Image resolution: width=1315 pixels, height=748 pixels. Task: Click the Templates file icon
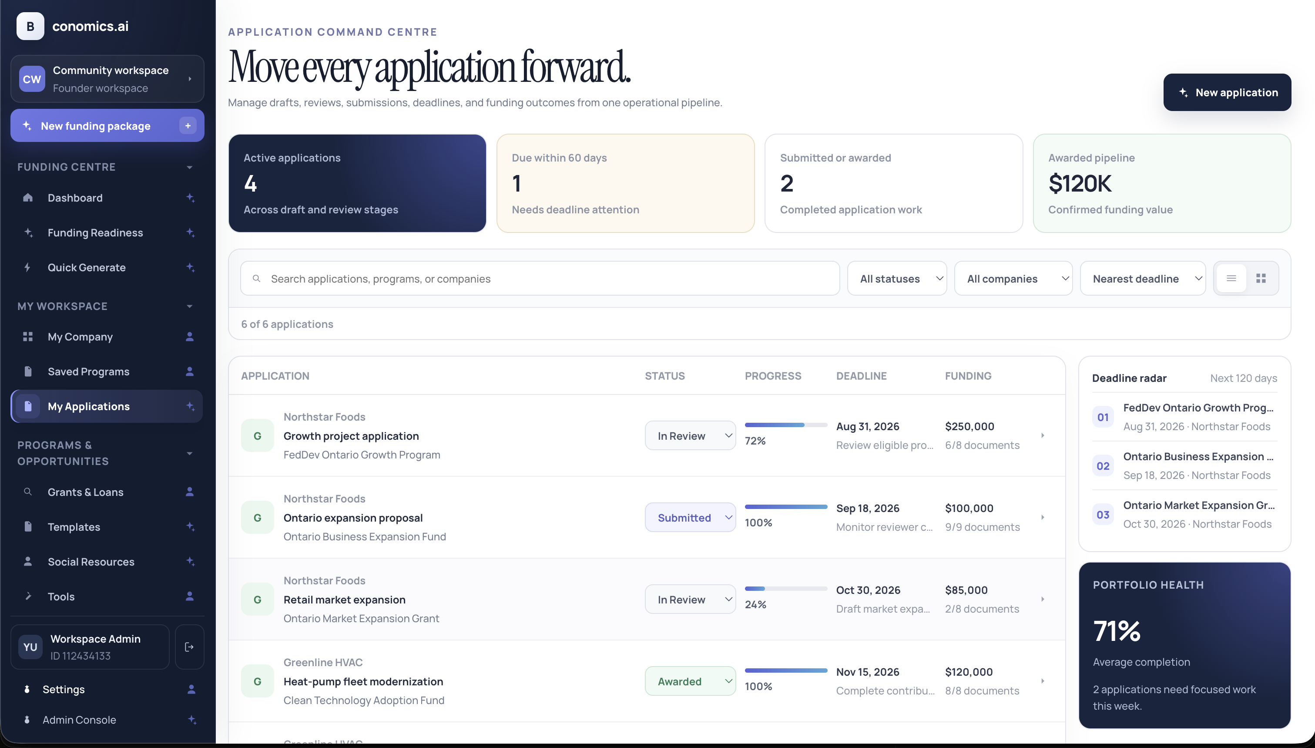[28, 526]
